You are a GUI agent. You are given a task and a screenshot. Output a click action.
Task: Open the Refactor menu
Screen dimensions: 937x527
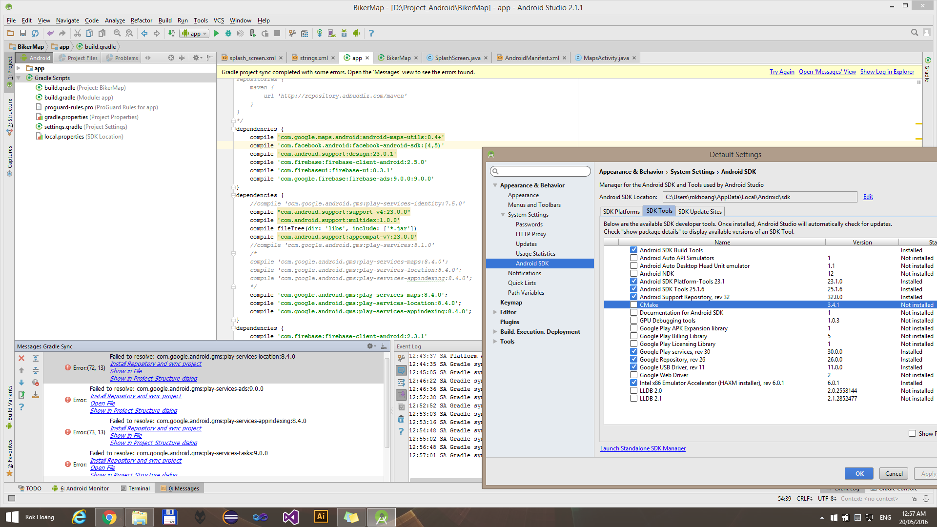142,20
